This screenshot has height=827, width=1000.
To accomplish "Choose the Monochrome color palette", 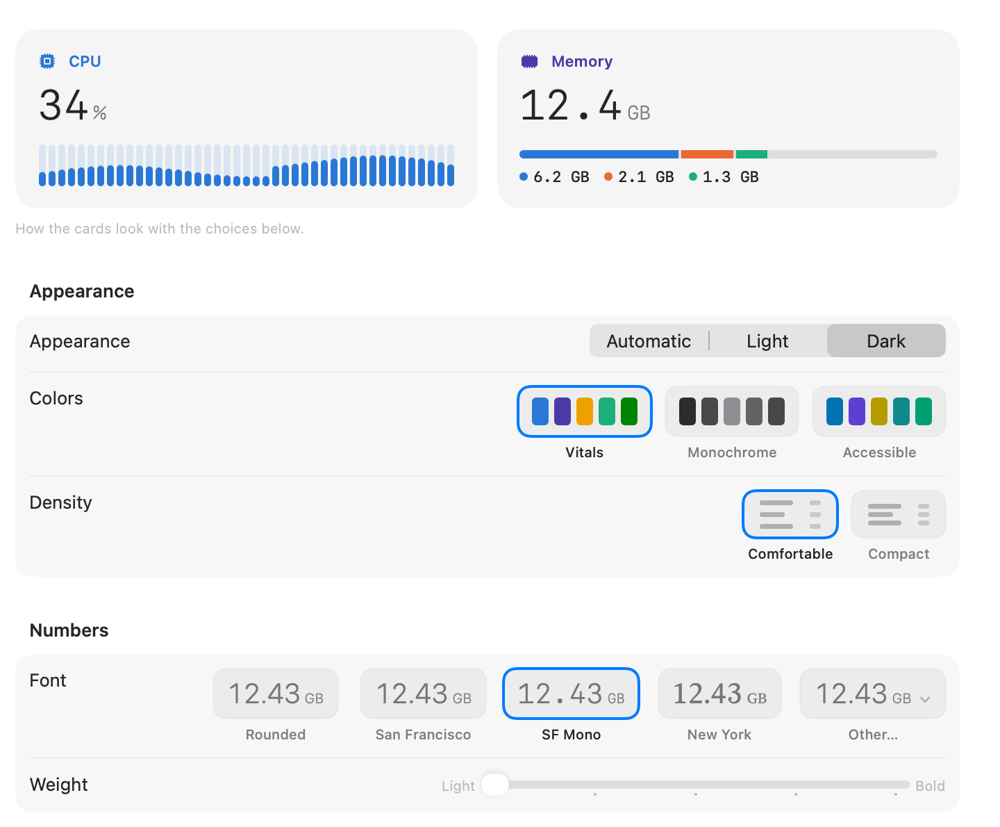I will (732, 411).
